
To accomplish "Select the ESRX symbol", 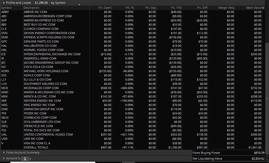I will pos(5,37).
